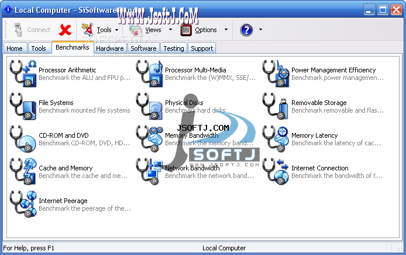Open the Internet Connection benchmark icon

click(x=276, y=172)
